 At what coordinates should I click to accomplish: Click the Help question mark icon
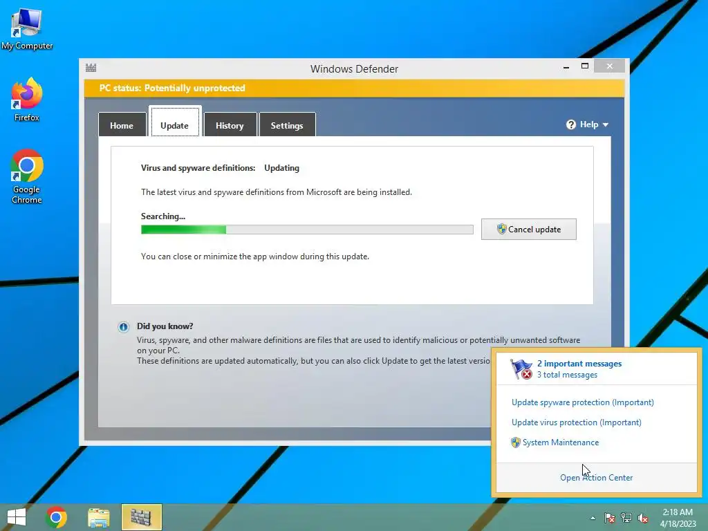tap(570, 124)
